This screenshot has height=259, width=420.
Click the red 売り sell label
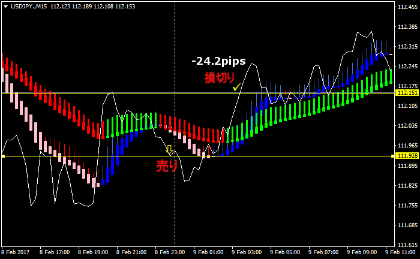coord(167,166)
